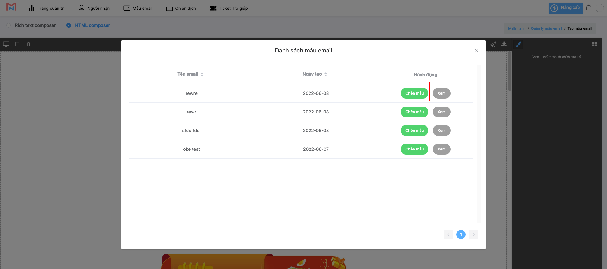Select Rich text composer radio button
607x269 pixels.
(9, 25)
